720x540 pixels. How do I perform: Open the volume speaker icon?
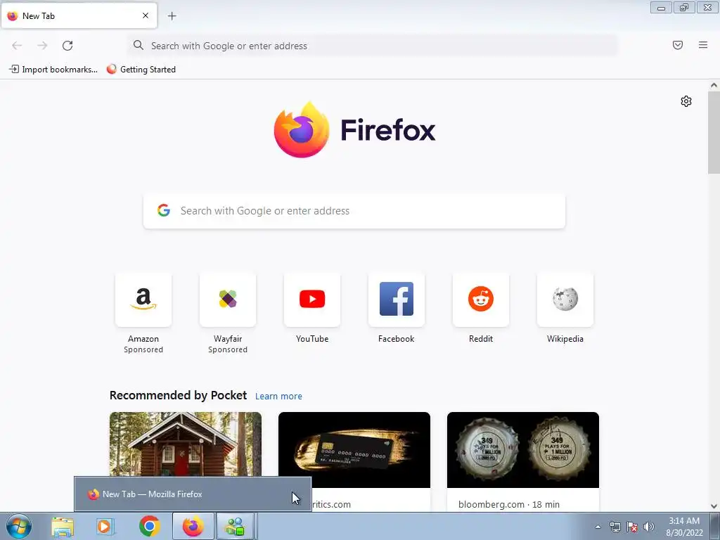(649, 527)
